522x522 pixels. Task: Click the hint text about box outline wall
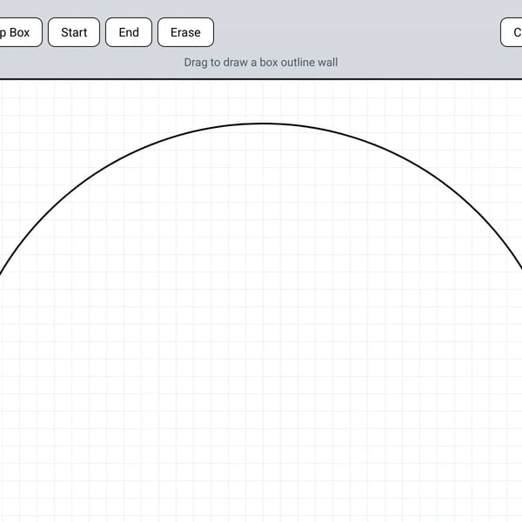[x=261, y=63]
